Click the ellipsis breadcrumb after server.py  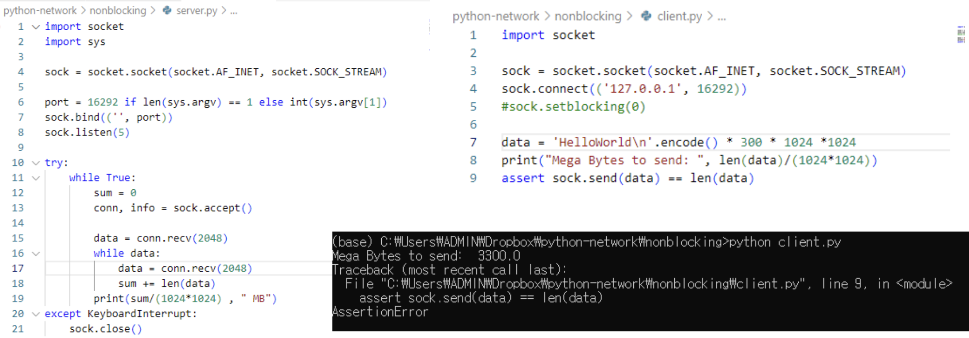[x=234, y=11]
